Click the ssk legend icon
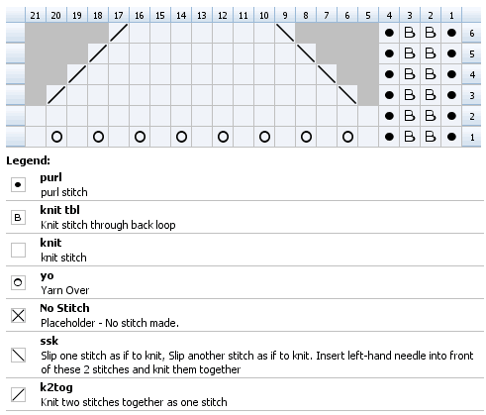This screenshot has height=415, width=486. [x=18, y=355]
